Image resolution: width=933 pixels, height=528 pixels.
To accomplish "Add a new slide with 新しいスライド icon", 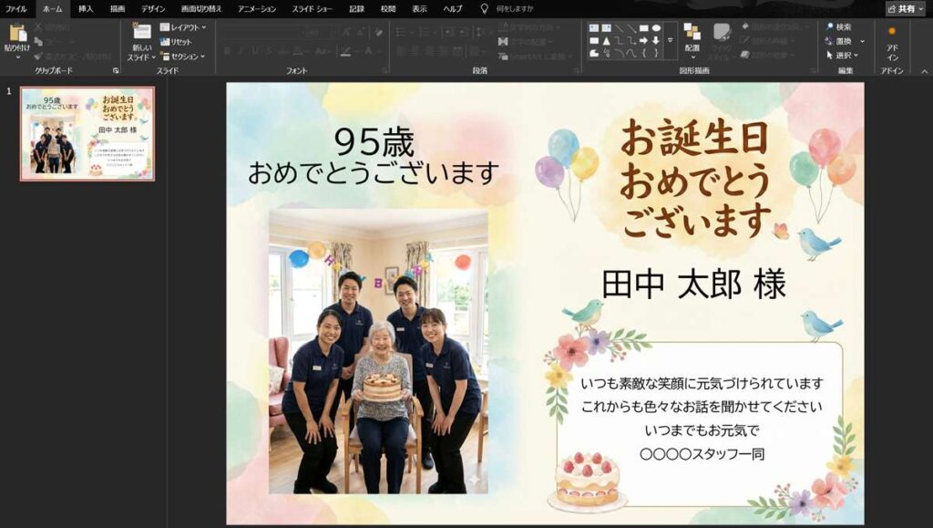I will [141, 33].
